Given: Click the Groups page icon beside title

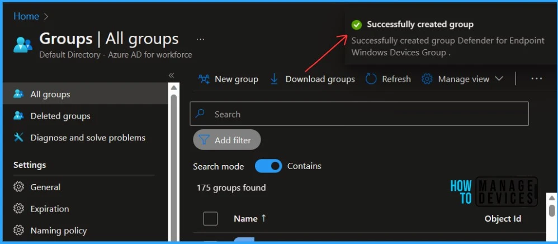Looking at the screenshot, I should tap(22, 45).
